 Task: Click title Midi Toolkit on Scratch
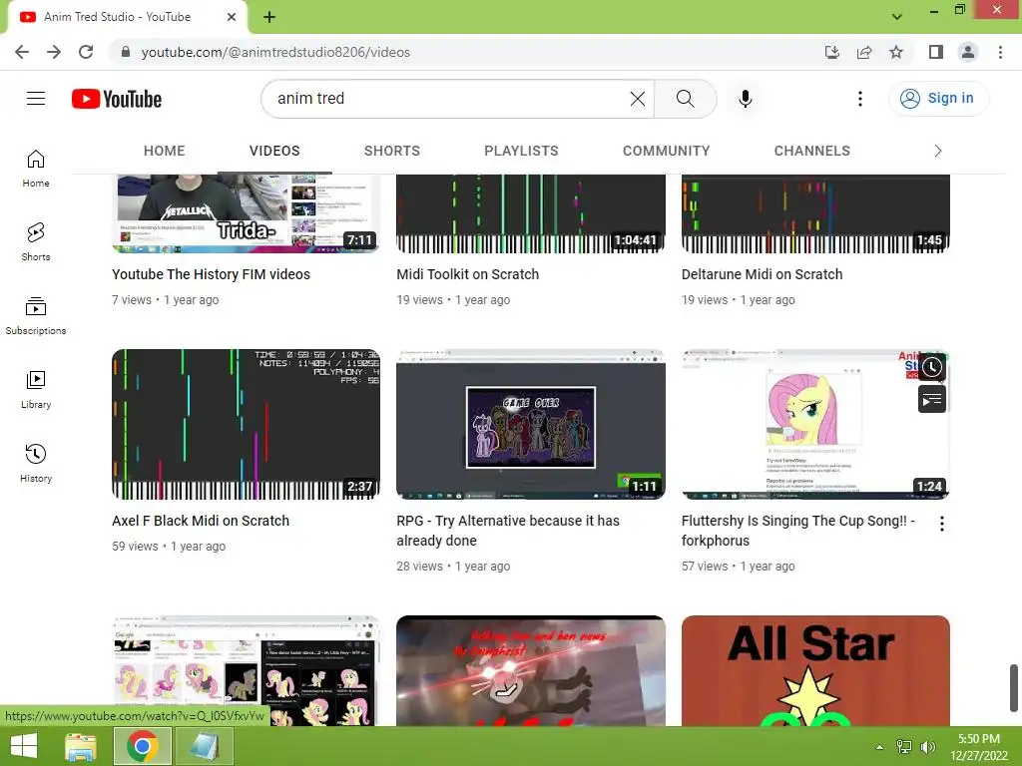pyautogui.click(x=467, y=274)
